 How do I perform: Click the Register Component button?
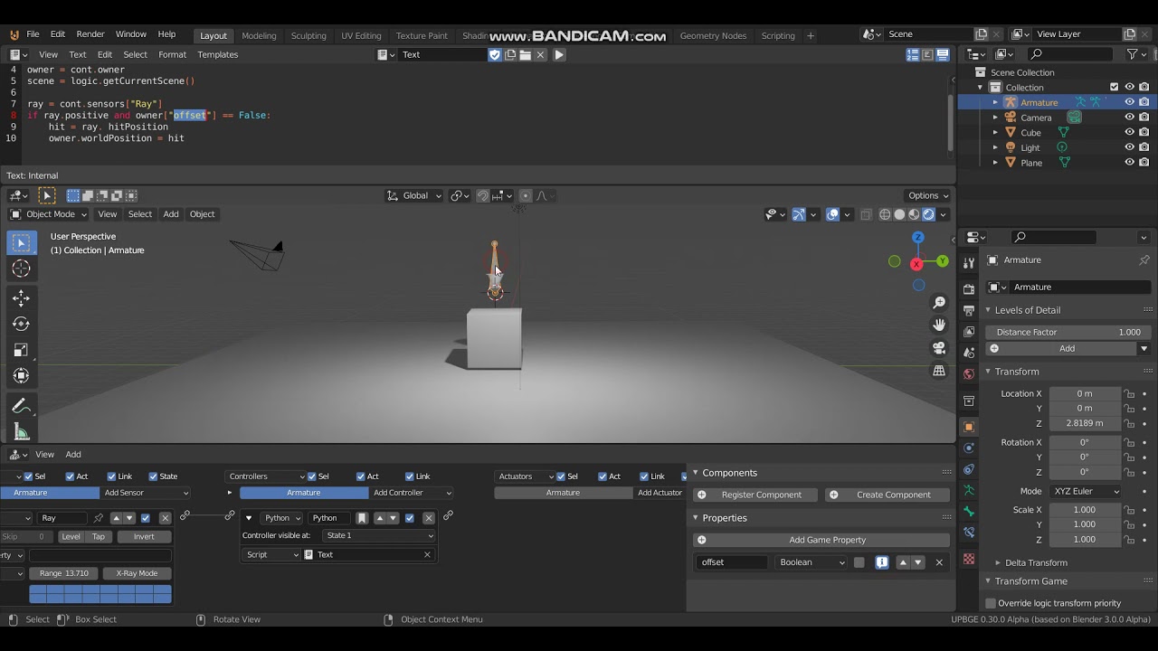(755, 495)
